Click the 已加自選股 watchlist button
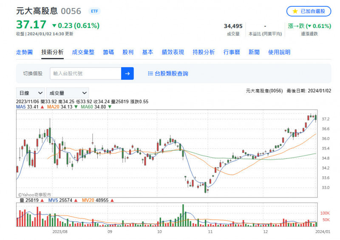340x240 pixels. (x=309, y=11)
